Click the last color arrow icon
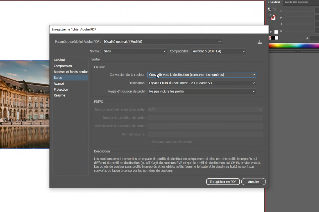The height and width of the screenshot is (212, 319). [271, 32]
